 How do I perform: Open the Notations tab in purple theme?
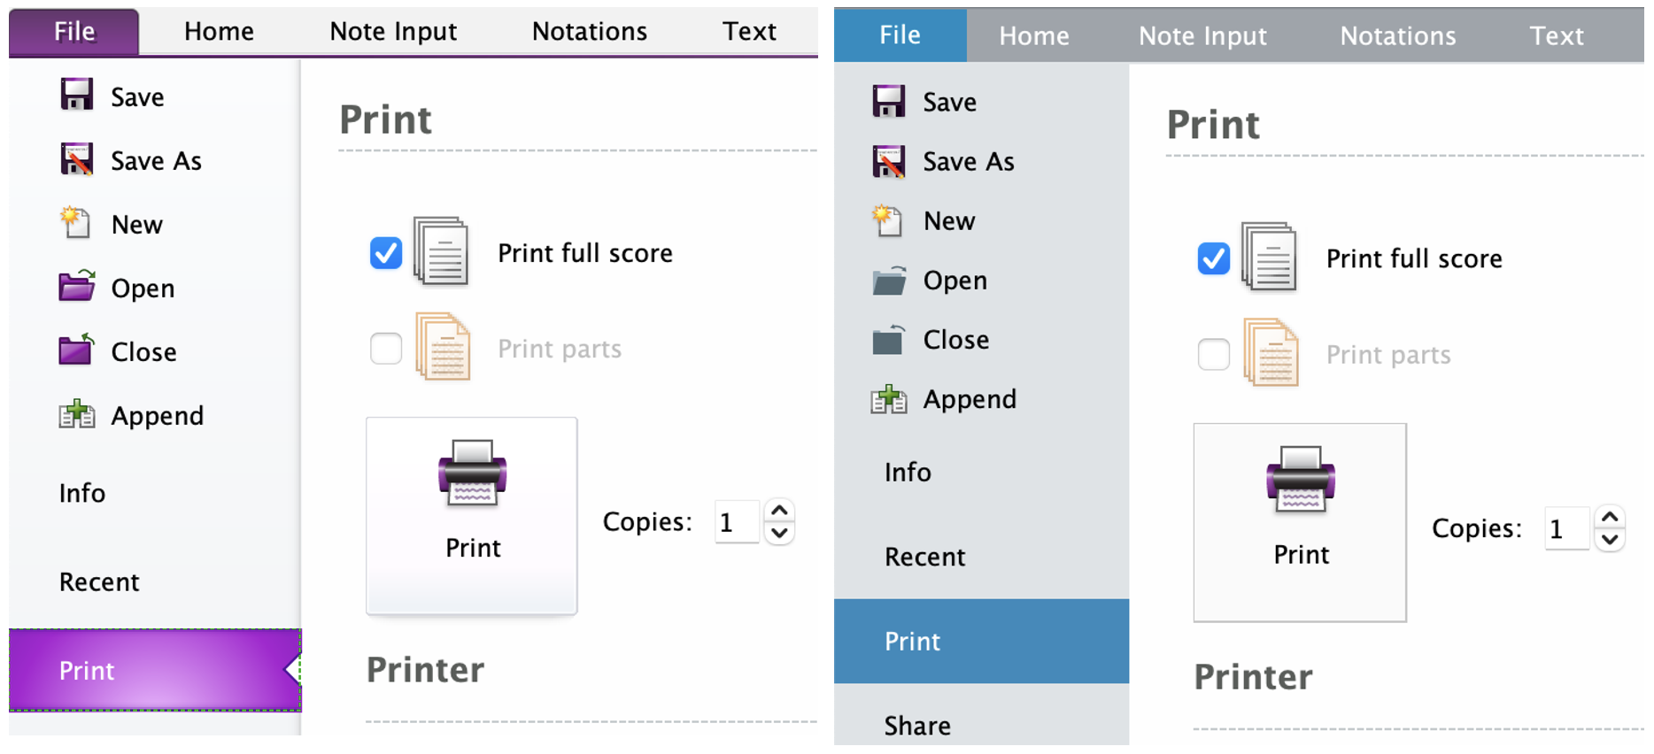click(590, 32)
